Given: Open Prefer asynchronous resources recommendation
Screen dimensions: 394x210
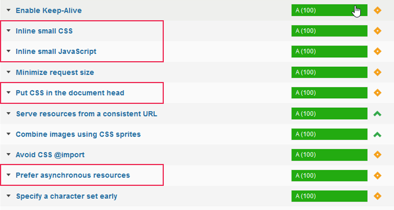Looking at the screenshot, I should [73, 175].
